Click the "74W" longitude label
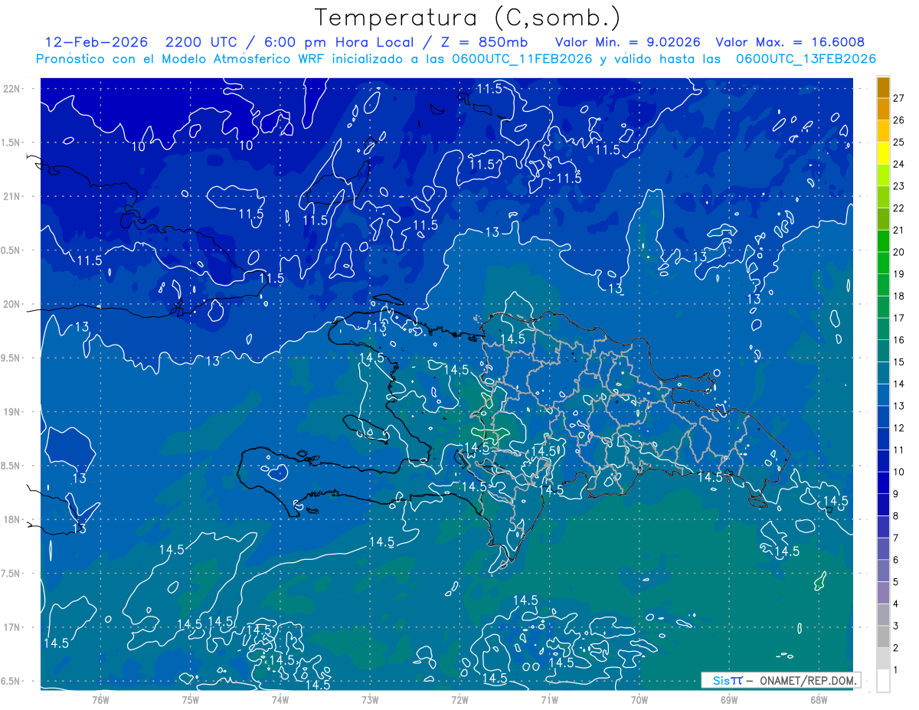 (280, 699)
